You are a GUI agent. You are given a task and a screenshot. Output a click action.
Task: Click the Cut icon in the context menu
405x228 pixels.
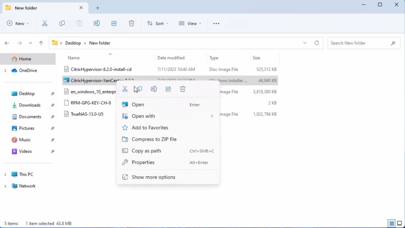click(125, 89)
